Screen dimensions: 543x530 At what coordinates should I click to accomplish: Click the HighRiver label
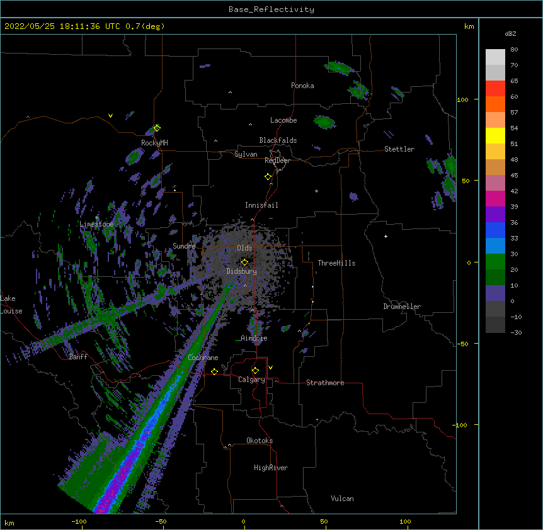point(271,468)
